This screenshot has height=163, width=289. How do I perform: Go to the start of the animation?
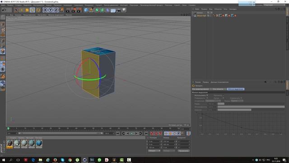point(118,134)
